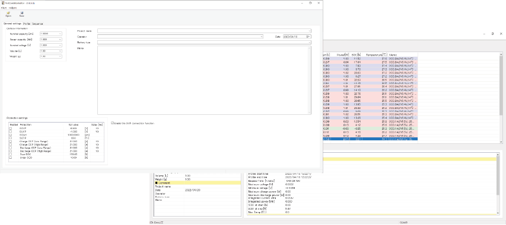Click the Integrated power [Wh] row in back window
The width and height of the screenshot is (506, 225).
pyautogui.click(x=373, y=201)
